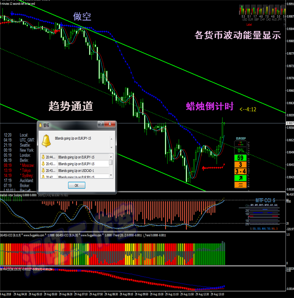Click the help question mark button in alert dialog
The width and height of the screenshot is (294, 298).
tap(101, 124)
